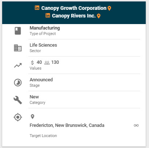Click the wrench icon for Category

tap(18, 100)
